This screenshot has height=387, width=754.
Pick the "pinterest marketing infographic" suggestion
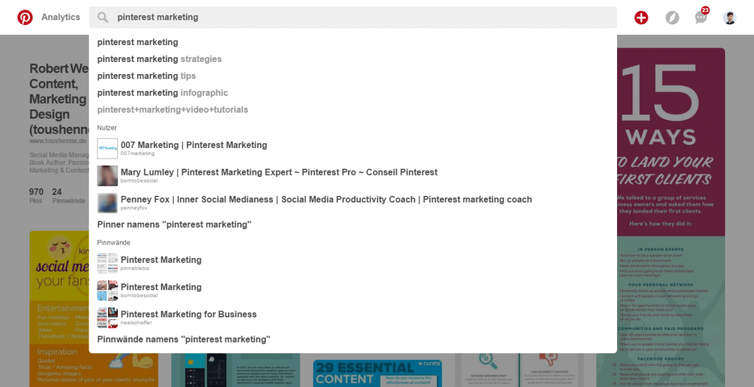point(162,93)
